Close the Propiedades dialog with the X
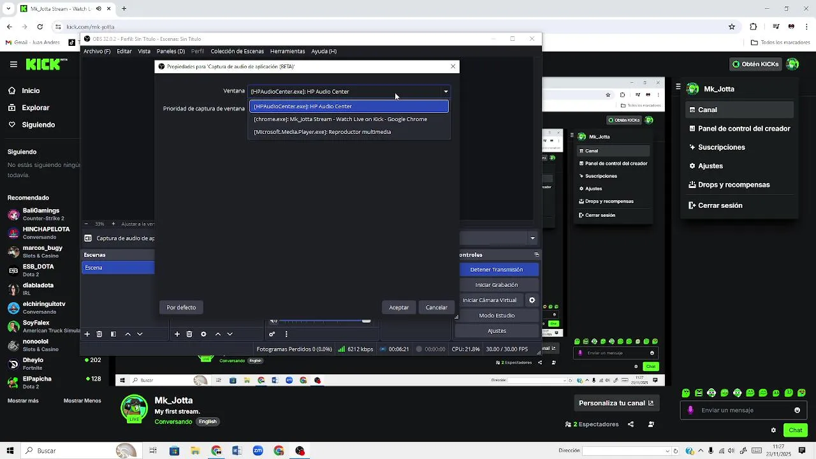This screenshot has height=459, width=816. click(x=453, y=66)
